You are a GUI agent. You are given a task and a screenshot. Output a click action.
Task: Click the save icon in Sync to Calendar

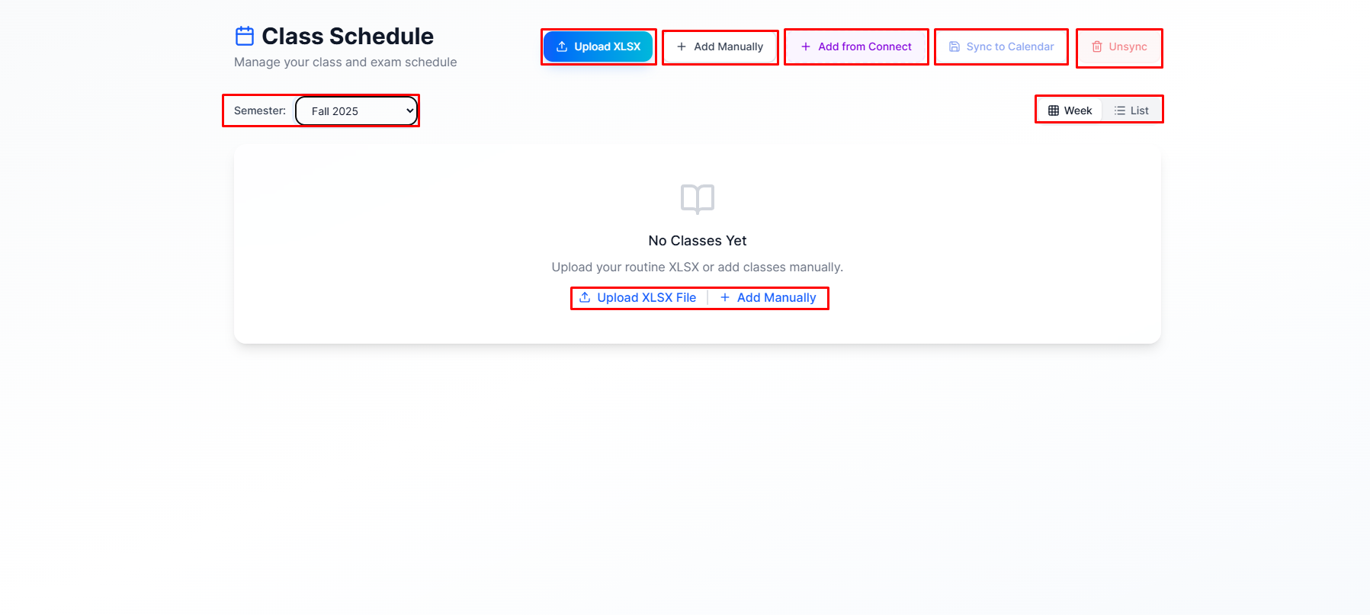(x=954, y=46)
